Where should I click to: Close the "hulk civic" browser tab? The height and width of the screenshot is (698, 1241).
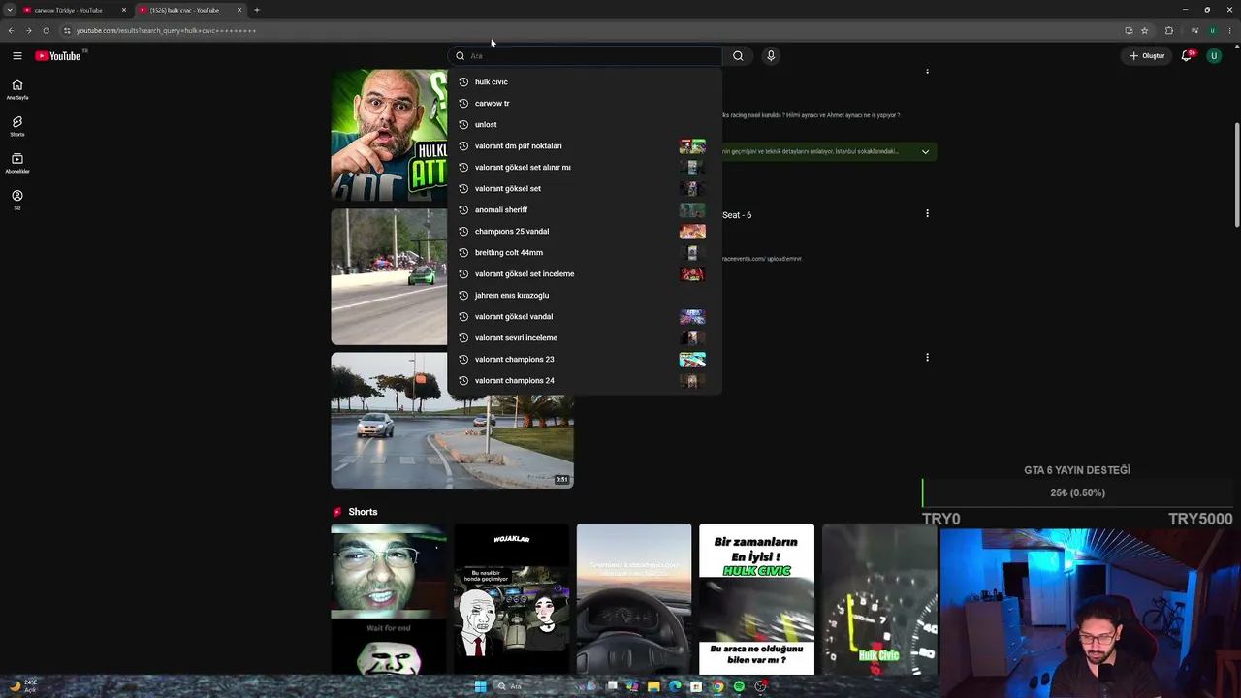pyautogui.click(x=239, y=10)
